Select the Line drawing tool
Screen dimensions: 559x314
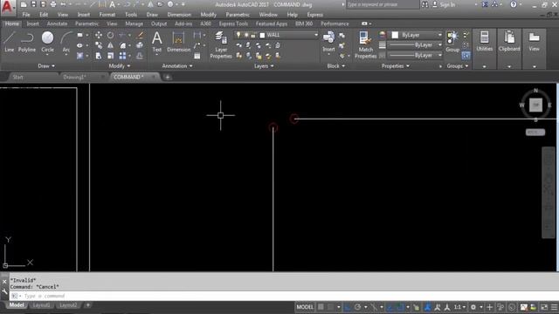coord(10,42)
